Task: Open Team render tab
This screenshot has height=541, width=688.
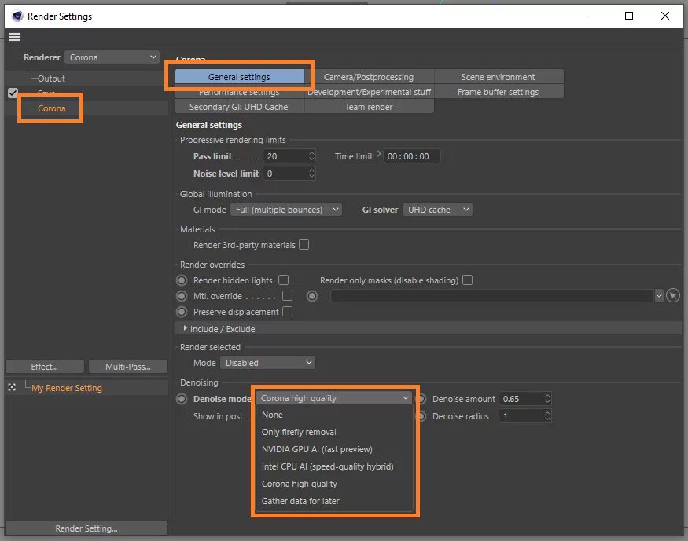Action: (x=369, y=107)
